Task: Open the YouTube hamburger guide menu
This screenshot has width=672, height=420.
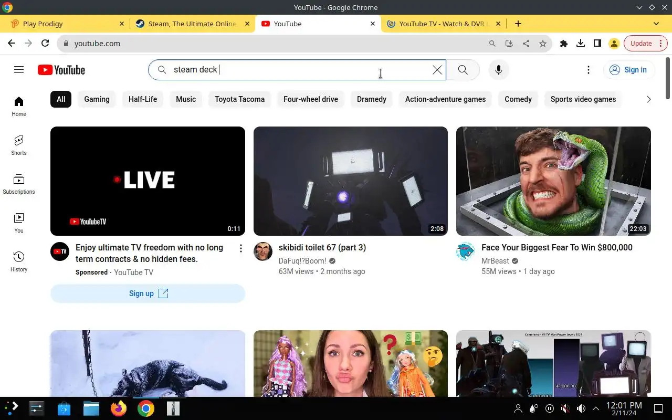Action: (x=19, y=70)
